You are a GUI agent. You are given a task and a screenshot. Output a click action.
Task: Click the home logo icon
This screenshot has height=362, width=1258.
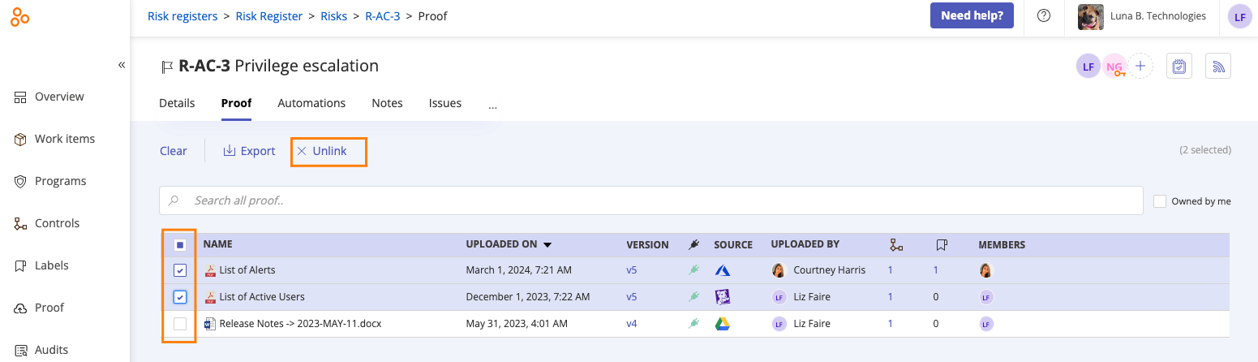click(x=20, y=18)
